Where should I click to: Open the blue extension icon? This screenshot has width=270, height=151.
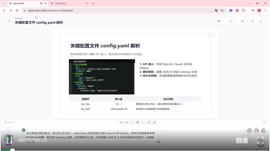tap(231, 10)
